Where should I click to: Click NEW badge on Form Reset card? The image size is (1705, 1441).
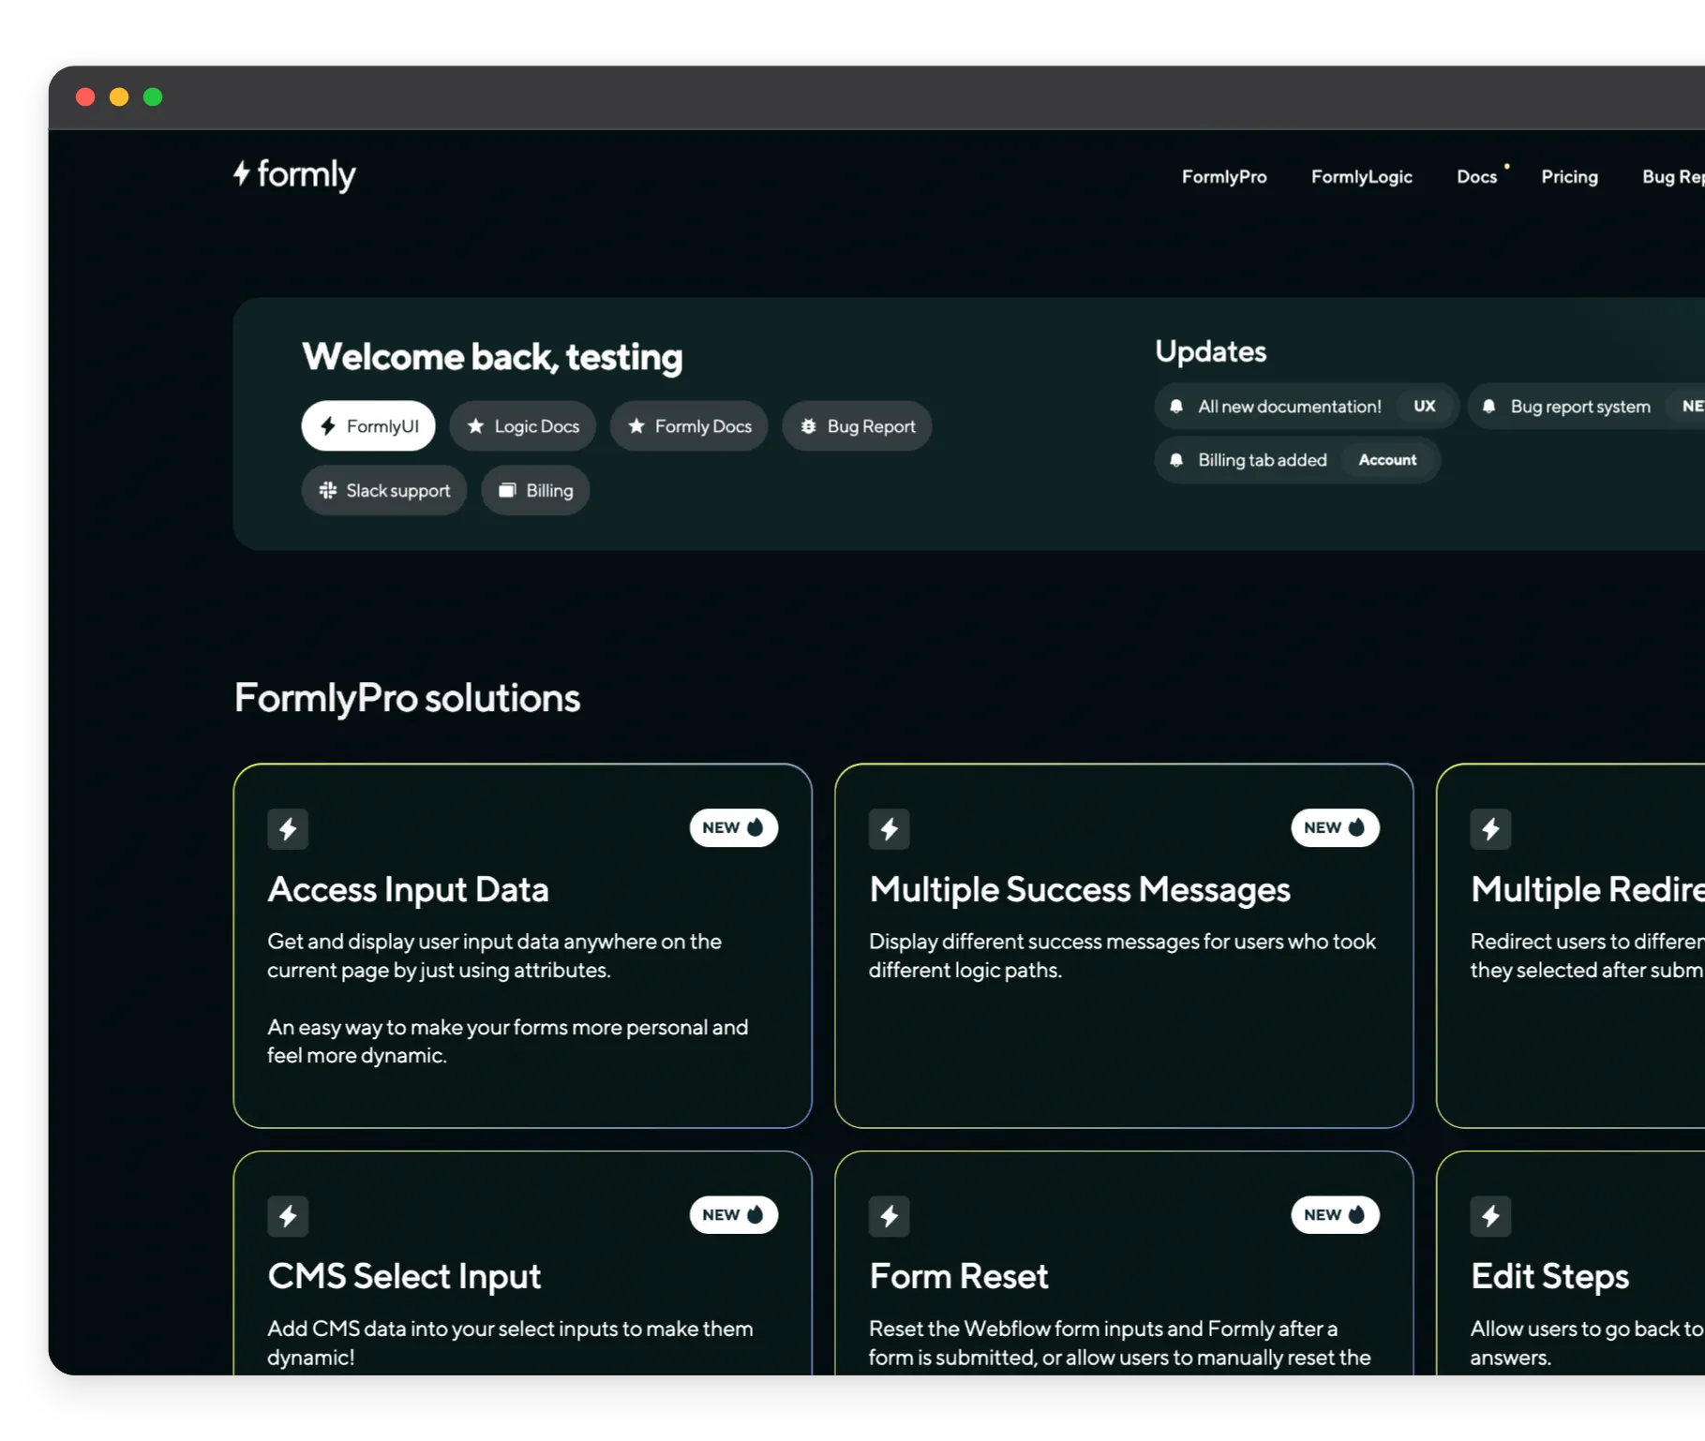(1335, 1214)
